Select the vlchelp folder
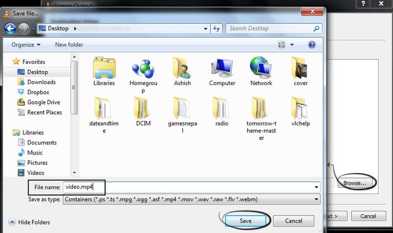Image resolution: width=393 pixels, height=233 pixels. 300,108
